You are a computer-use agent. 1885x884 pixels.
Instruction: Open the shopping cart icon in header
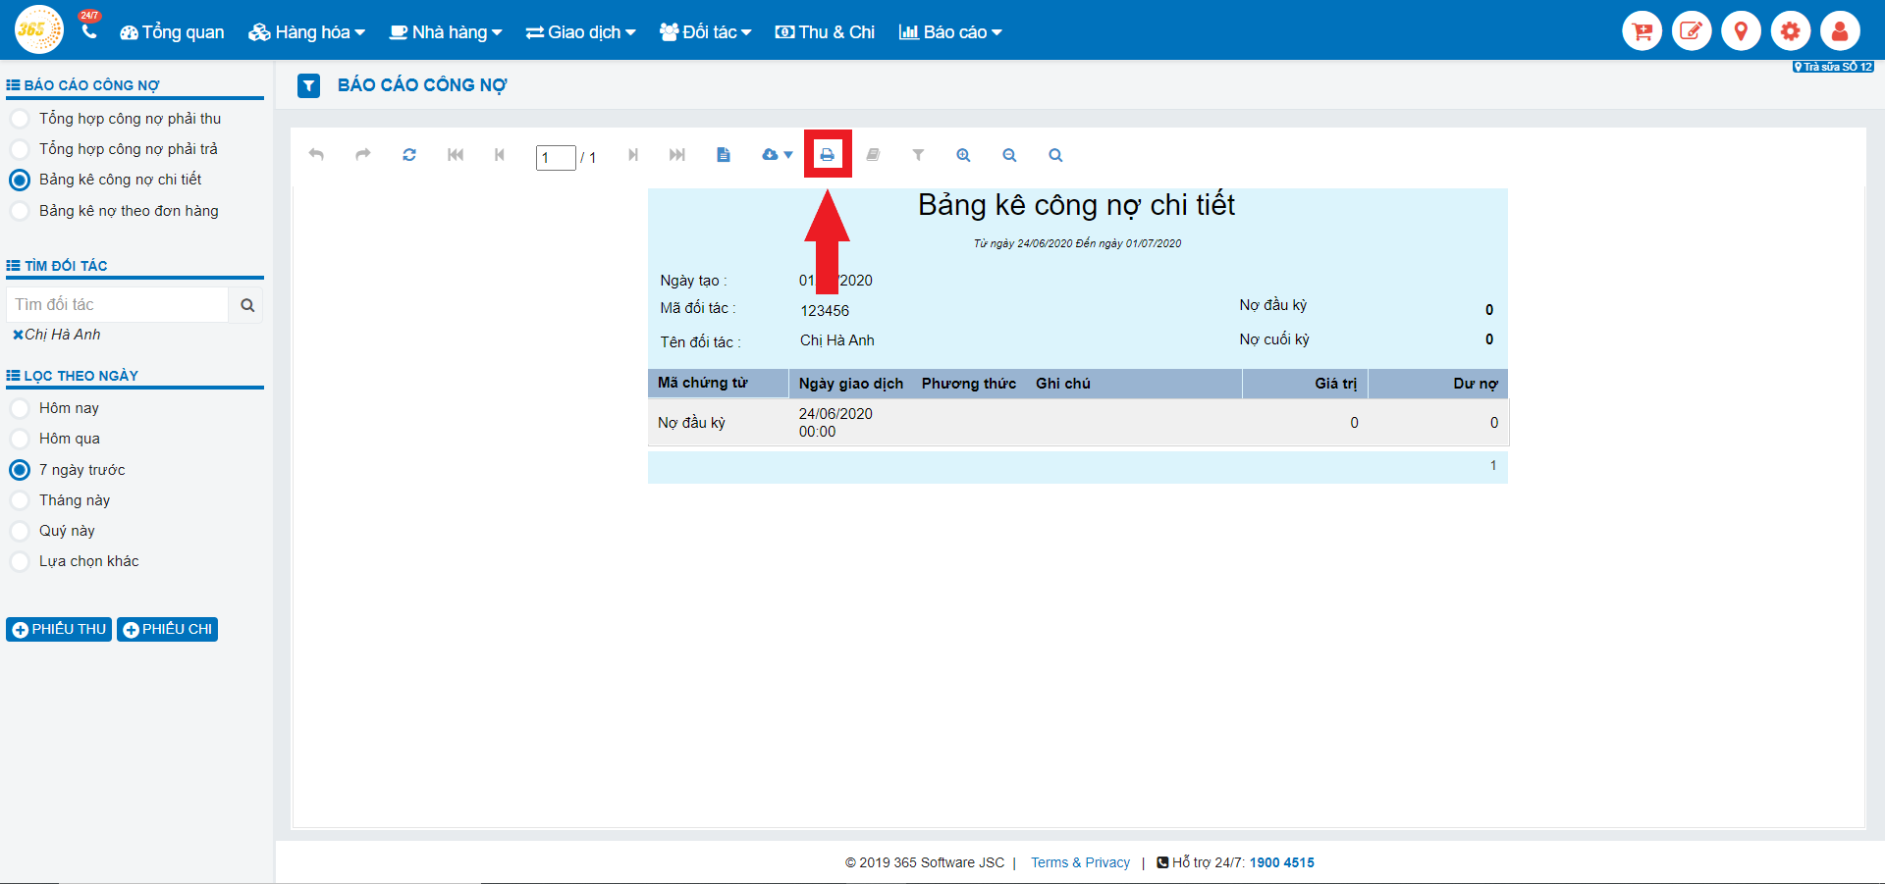point(1642,31)
